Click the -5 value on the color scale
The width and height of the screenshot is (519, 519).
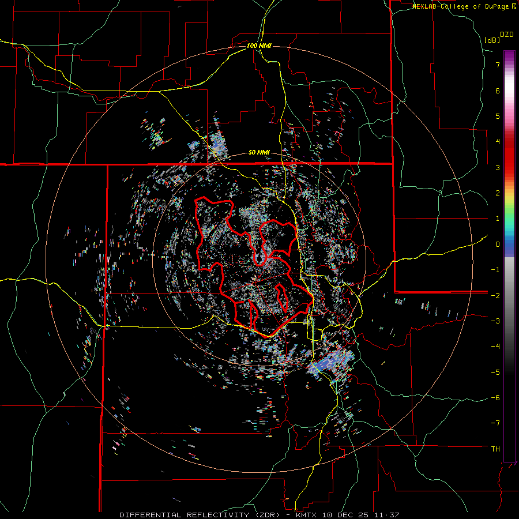pyautogui.click(x=495, y=373)
